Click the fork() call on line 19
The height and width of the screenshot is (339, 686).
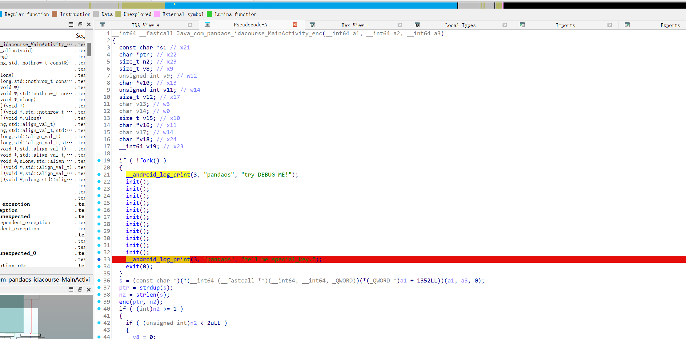click(146, 160)
